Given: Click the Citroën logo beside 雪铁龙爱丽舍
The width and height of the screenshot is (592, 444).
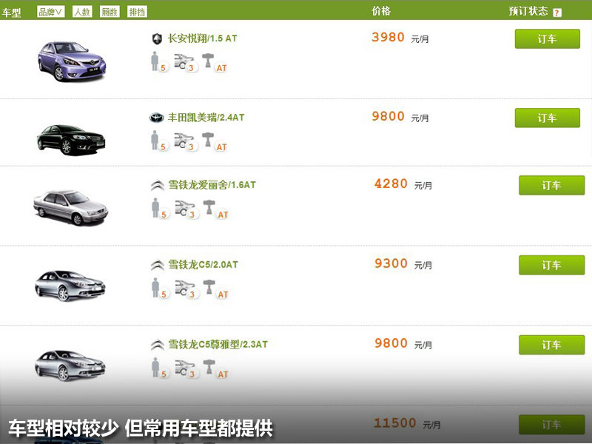Looking at the screenshot, I should (x=158, y=186).
